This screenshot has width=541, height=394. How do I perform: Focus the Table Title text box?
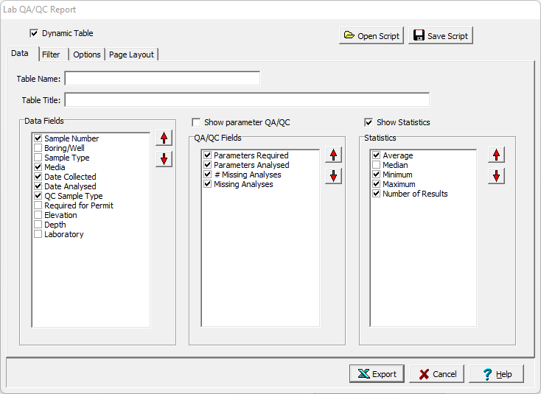[x=247, y=99]
